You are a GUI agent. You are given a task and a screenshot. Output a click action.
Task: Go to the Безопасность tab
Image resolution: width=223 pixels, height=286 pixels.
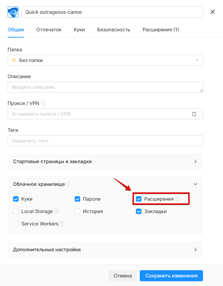[114, 30]
